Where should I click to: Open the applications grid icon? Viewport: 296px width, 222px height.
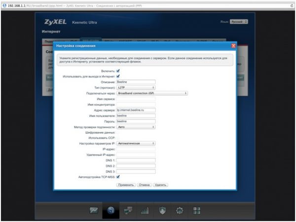pyautogui.click(x=197, y=211)
